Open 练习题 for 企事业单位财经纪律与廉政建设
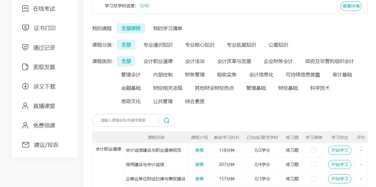This screenshot has width=376, height=187. (292, 179)
